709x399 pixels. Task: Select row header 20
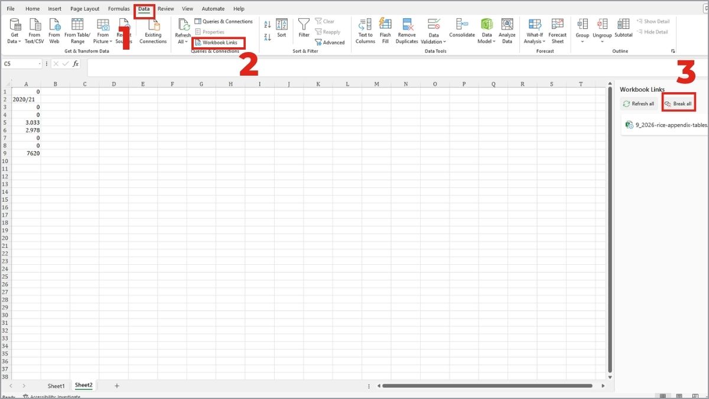point(5,238)
